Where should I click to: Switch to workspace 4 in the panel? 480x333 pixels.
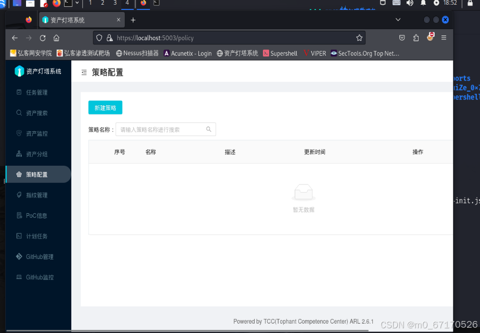pyautogui.click(x=128, y=3)
